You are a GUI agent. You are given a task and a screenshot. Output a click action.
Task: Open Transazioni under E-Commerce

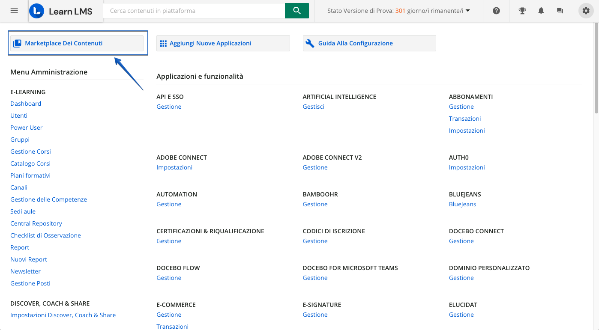(173, 327)
